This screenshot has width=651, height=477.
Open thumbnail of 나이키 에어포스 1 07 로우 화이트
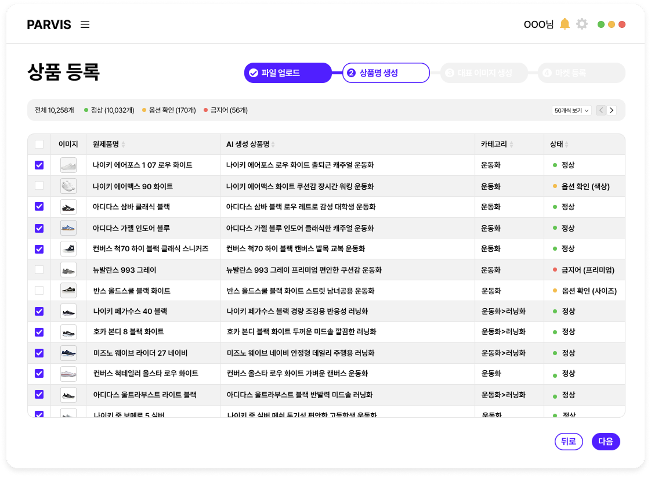pyautogui.click(x=68, y=165)
